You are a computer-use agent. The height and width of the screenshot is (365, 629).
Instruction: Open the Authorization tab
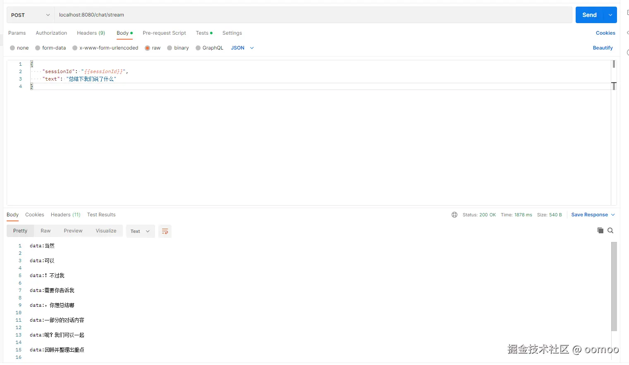click(51, 33)
